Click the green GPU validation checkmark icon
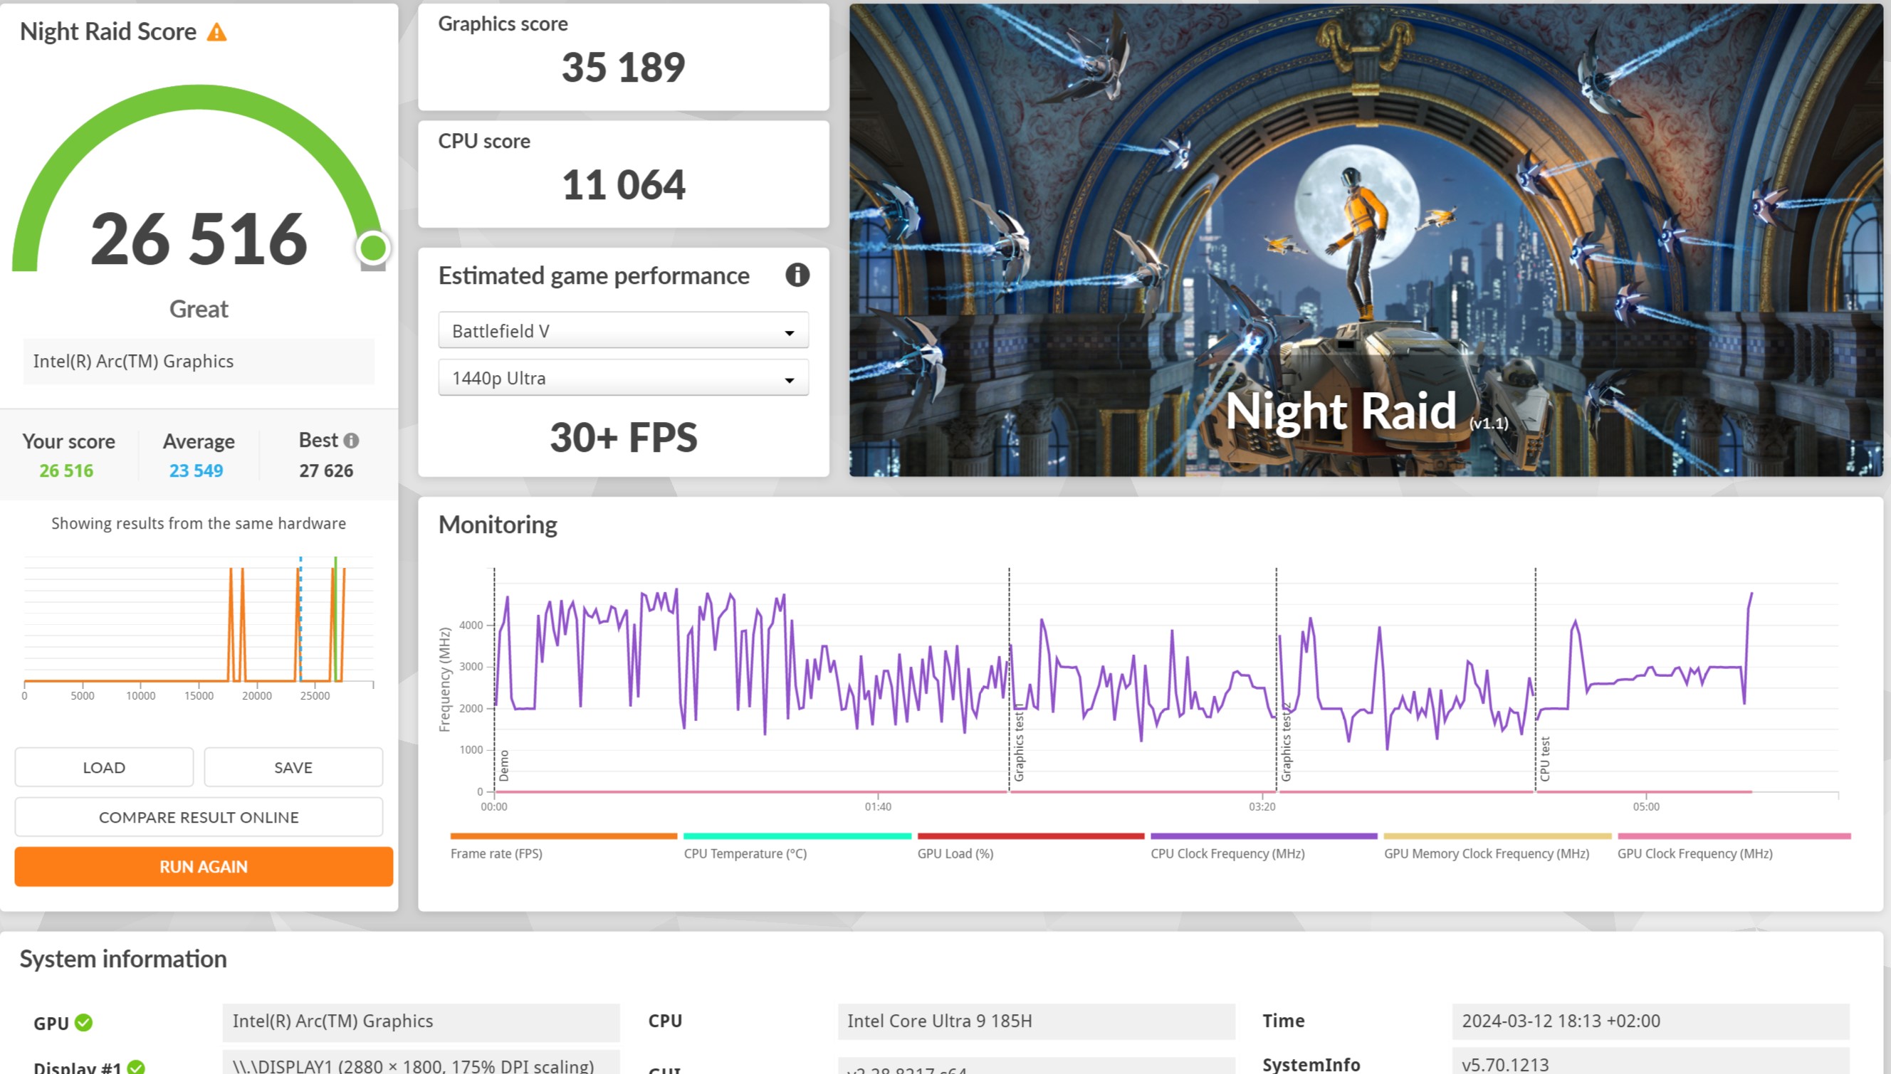Screen dimensions: 1891x1074 pos(84,1022)
